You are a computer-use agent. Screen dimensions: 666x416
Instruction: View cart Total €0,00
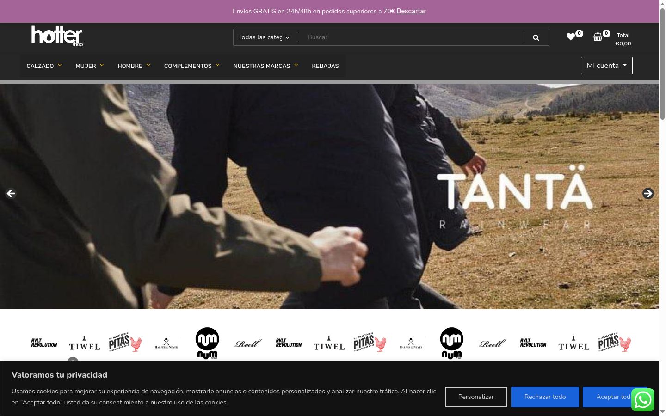click(x=623, y=39)
